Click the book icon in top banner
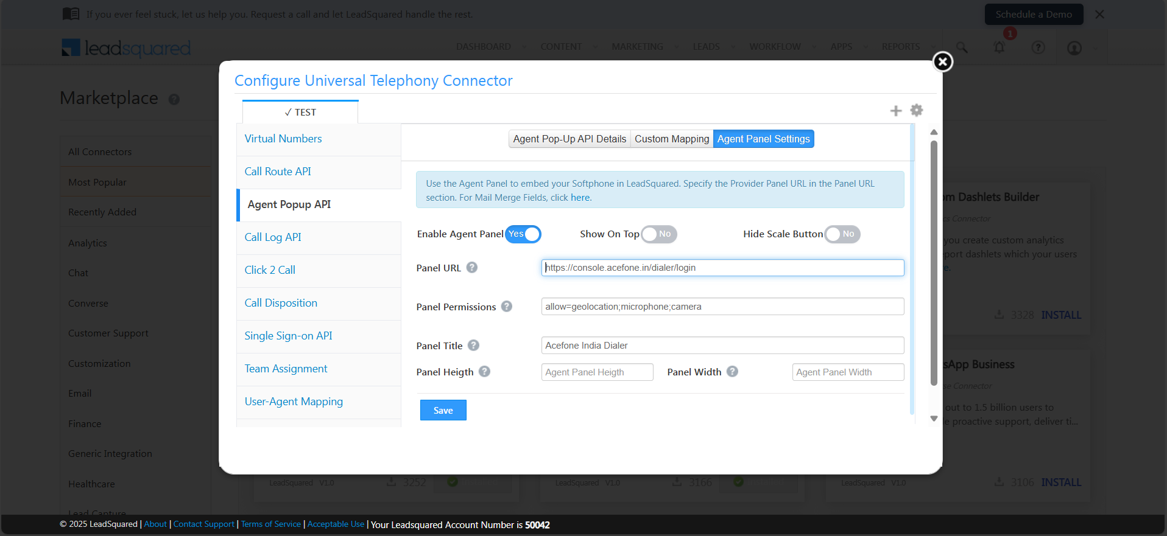The height and width of the screenshot is (536, 1167). tap(71, 13)
